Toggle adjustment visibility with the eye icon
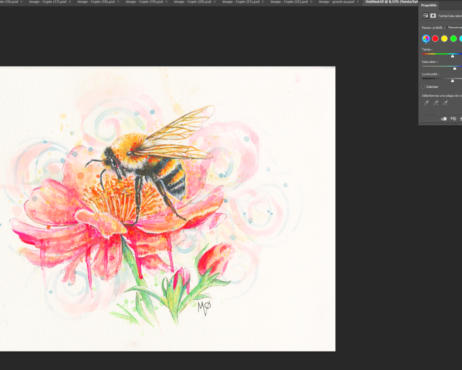 (x=453, y=119)
